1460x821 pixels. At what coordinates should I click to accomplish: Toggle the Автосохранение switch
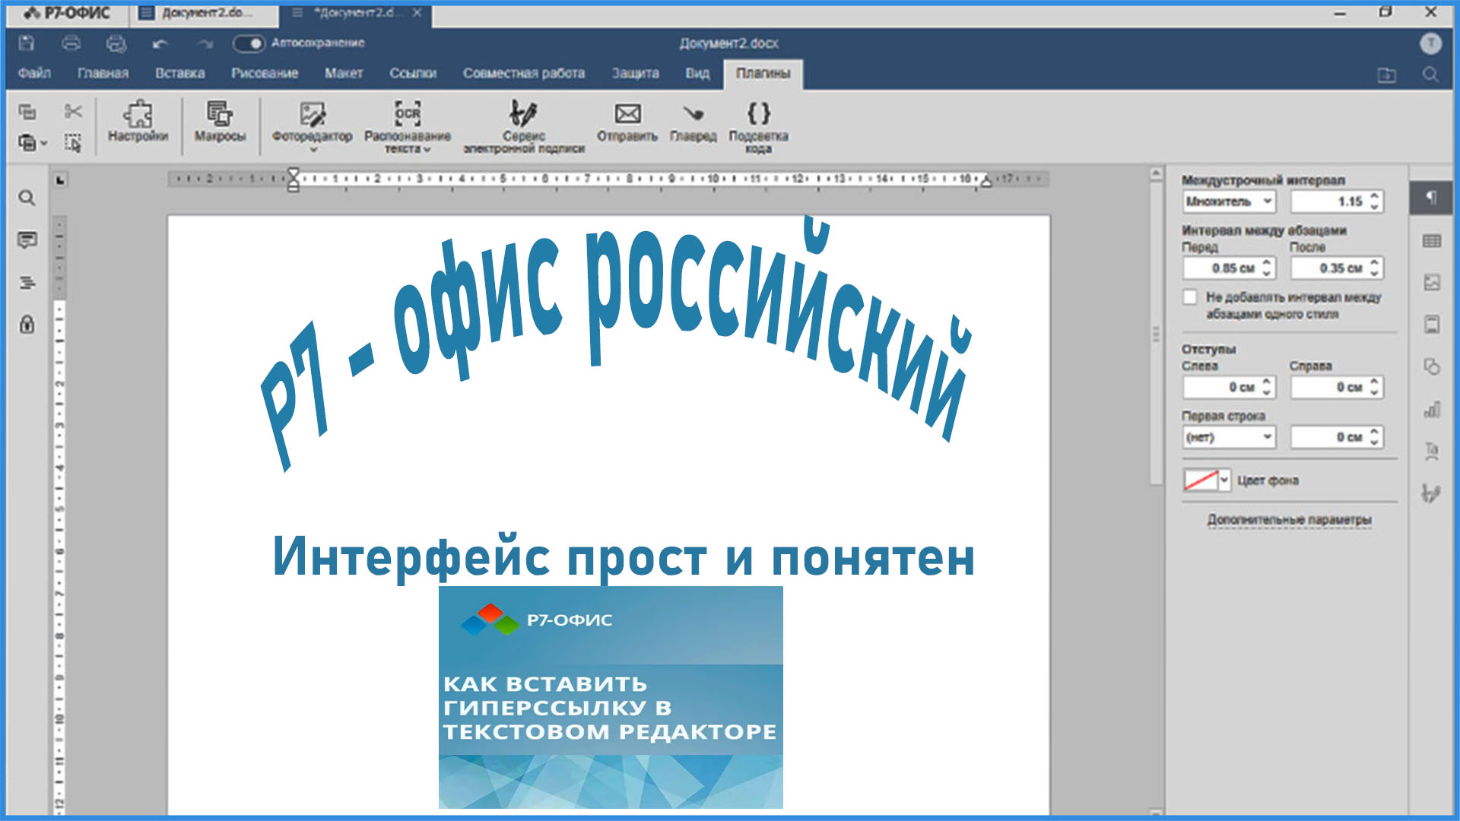point(249,43)
